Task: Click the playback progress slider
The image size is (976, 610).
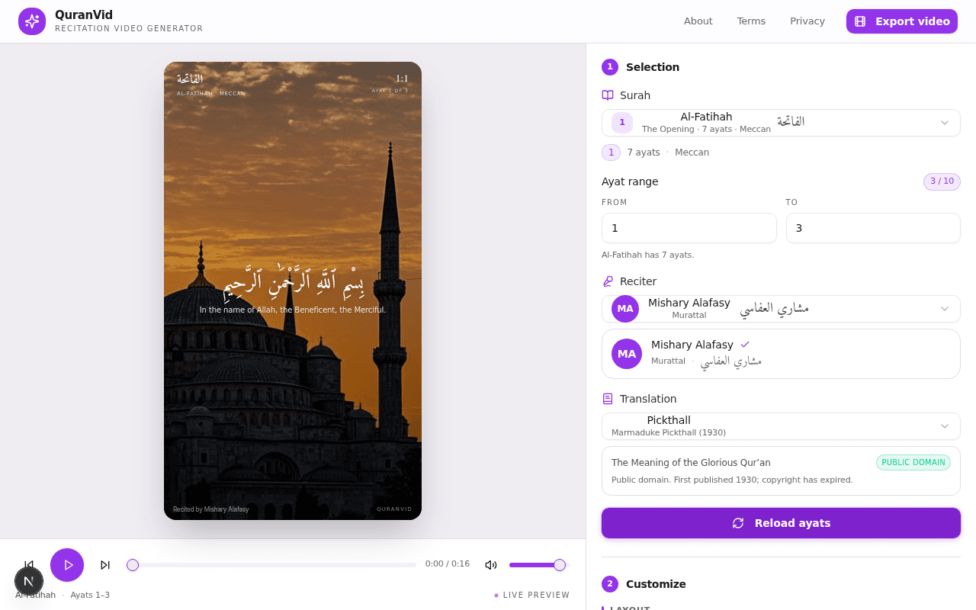Action: point(271,565)
